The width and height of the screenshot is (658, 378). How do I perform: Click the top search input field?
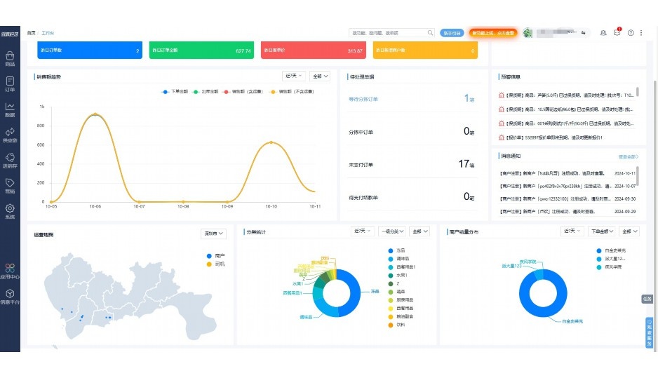388,33
